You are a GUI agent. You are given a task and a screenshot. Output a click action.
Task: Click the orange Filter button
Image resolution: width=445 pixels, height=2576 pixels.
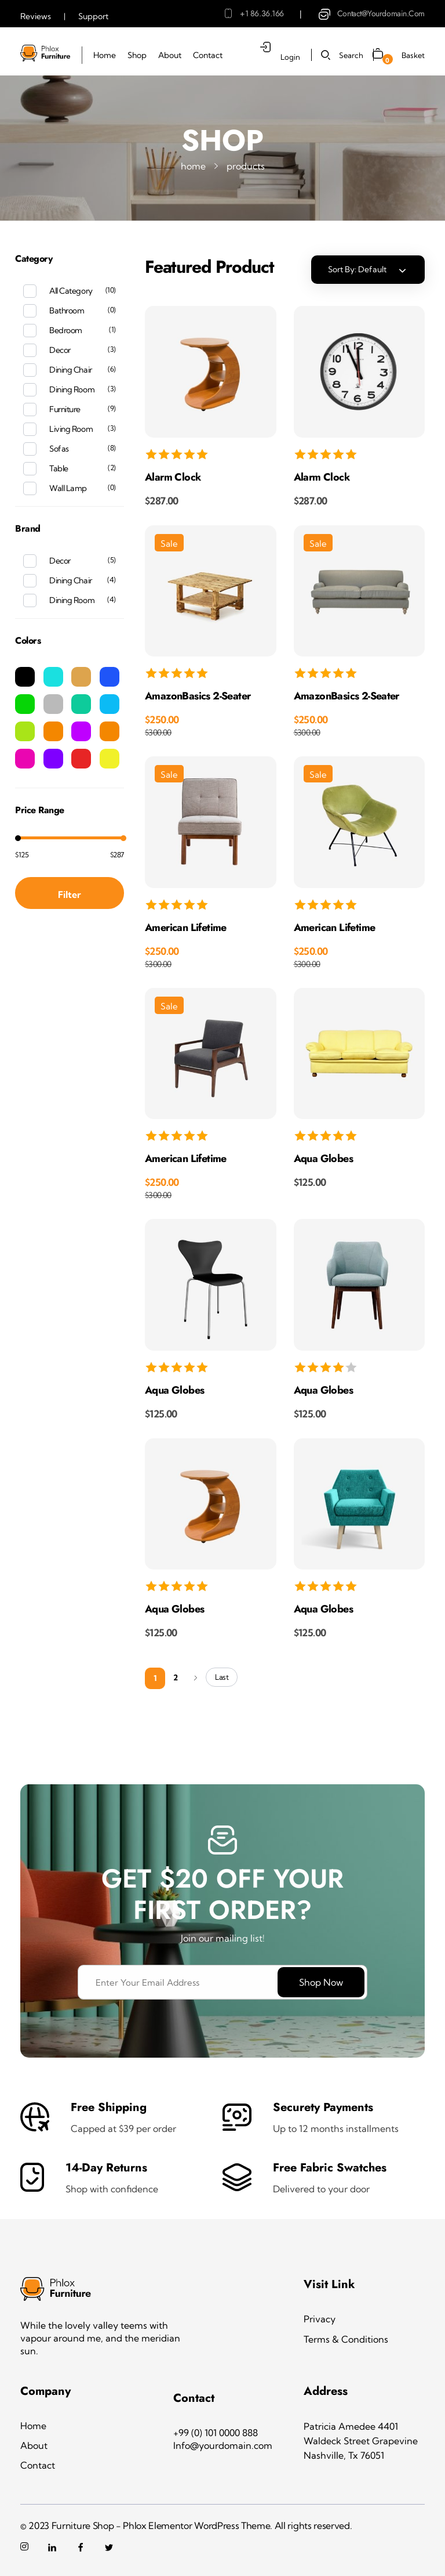click(70, 894)
